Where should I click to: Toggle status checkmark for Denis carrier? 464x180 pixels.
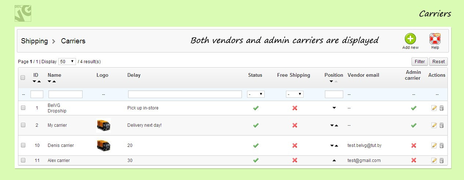pyautogui.click(x=256, y=145)
